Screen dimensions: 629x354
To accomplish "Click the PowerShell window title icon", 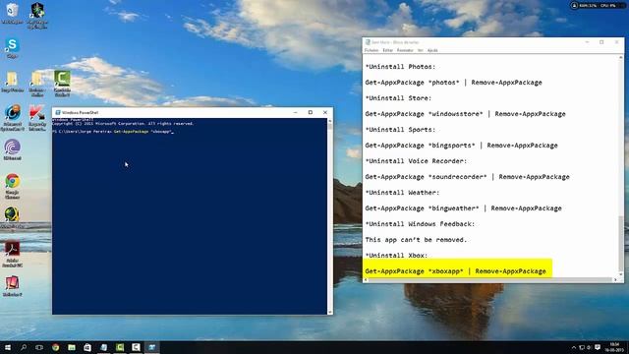I will 58,112.
